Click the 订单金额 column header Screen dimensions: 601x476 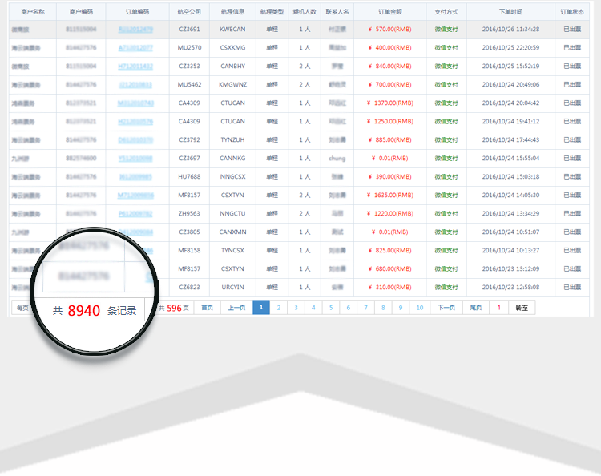point(389,12)
